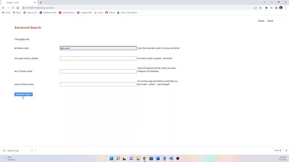
Task: Open a new tab with the plus button
Action: [41, 3]
